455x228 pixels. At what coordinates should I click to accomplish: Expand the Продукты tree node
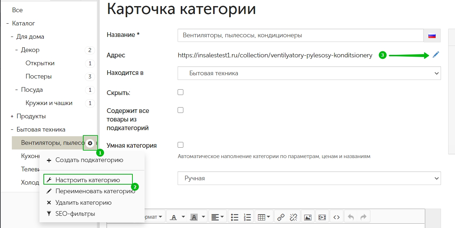tap(12, 116)
